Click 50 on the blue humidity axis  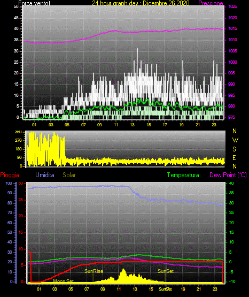10,232
